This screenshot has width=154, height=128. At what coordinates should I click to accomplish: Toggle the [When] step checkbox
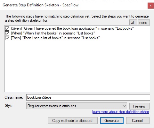tap(7, 33)
